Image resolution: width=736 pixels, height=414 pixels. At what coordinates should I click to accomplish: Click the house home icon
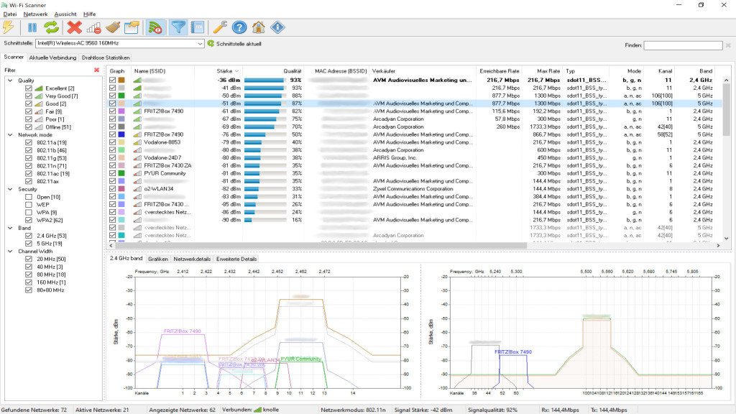(x=258, y=27)
